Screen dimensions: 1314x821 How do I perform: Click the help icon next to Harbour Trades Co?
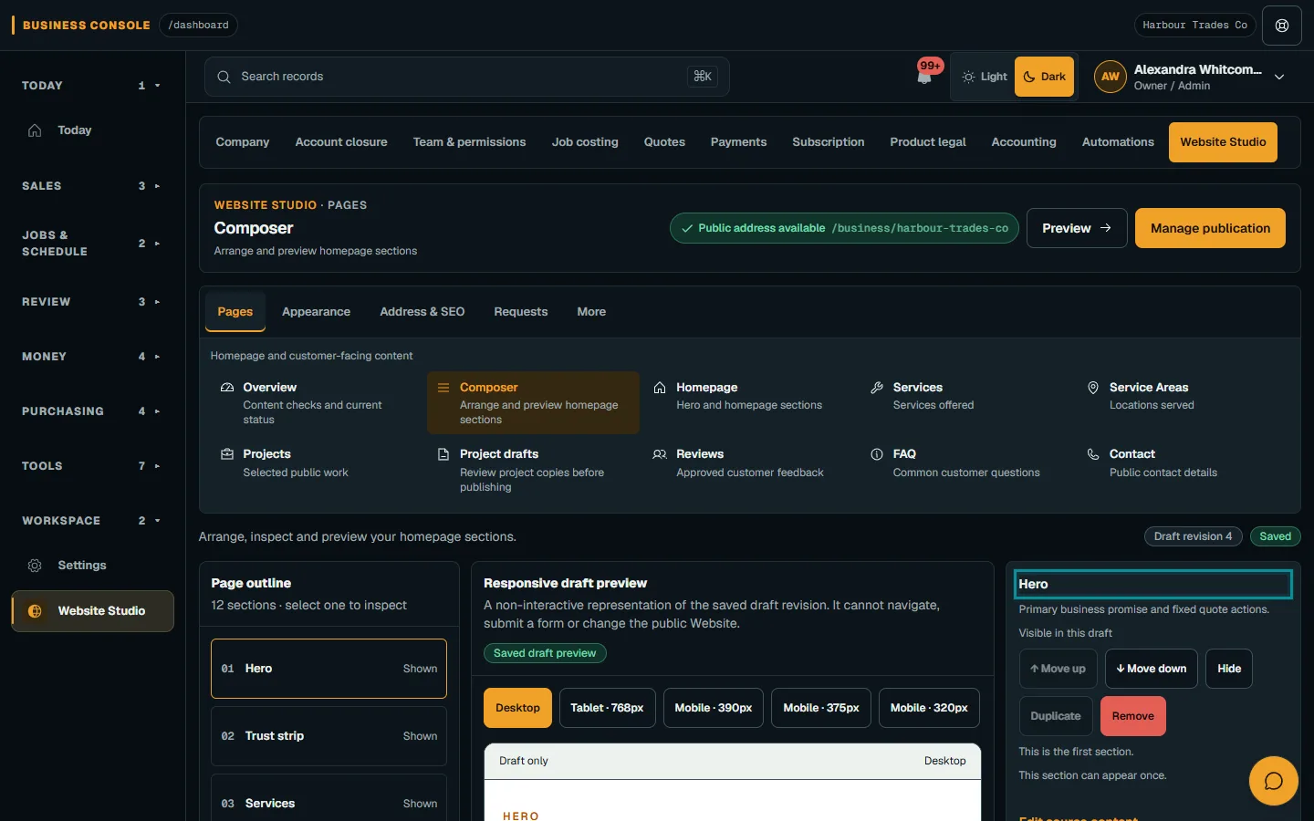[1282, 26]
